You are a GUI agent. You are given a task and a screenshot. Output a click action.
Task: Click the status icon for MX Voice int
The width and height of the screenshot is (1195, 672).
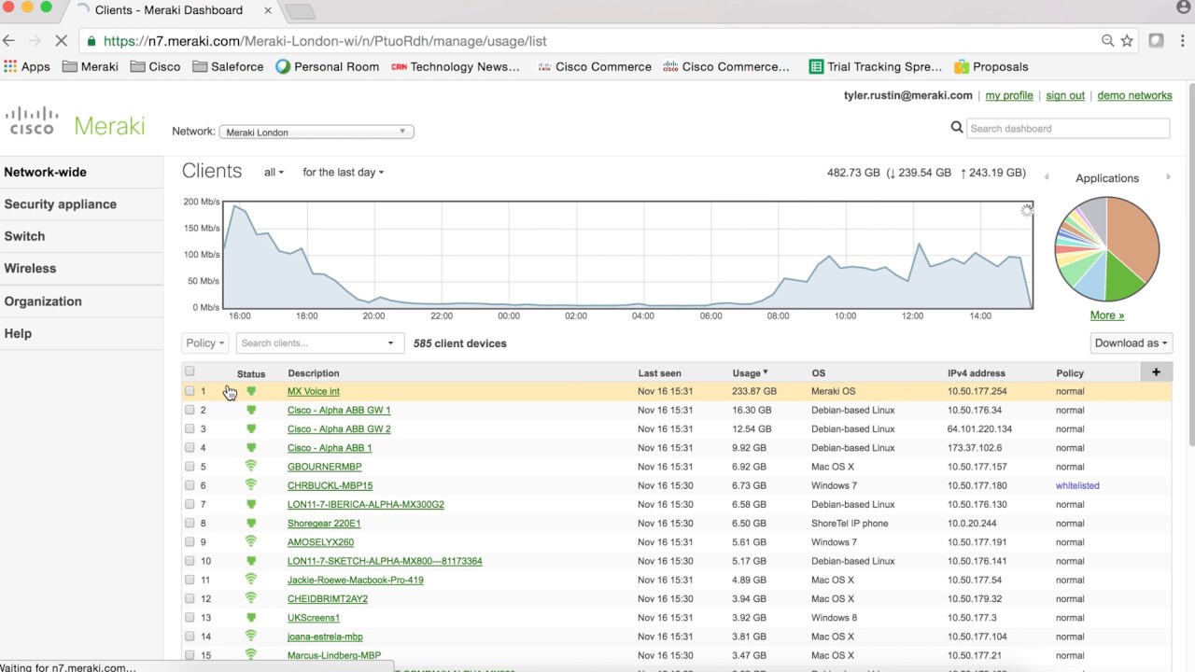coord(251,391)
